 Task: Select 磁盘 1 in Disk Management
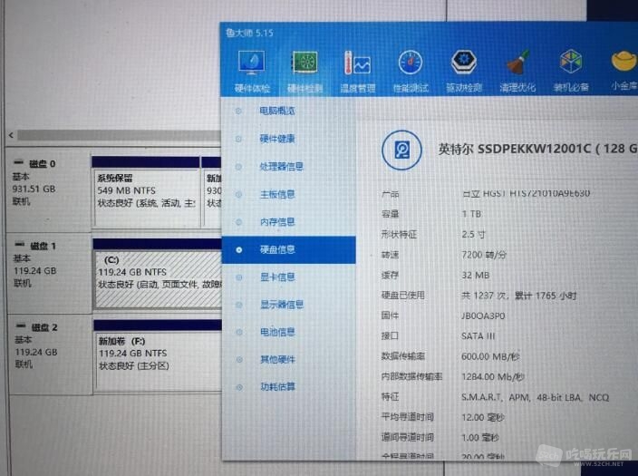point(49,272)
